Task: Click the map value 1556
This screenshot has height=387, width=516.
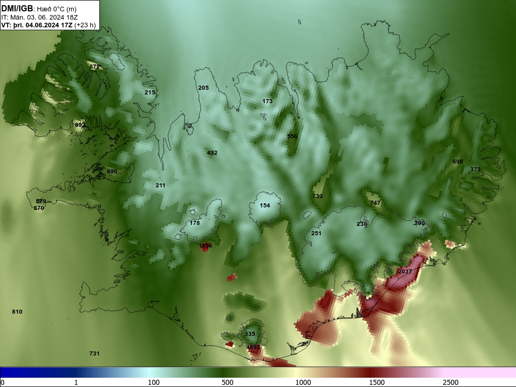Action: (206, 246)
